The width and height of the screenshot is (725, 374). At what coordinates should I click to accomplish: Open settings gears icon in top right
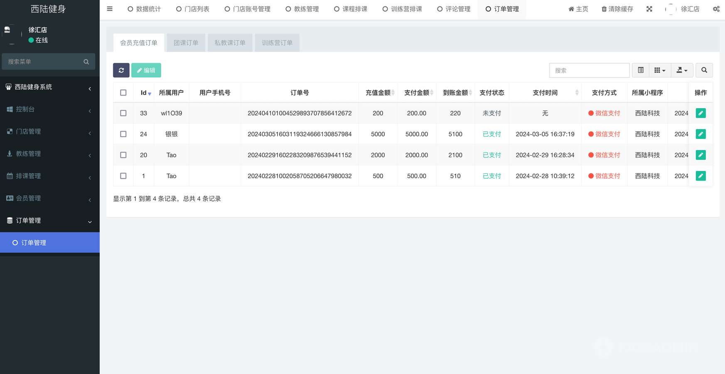(x=716, y=9)
